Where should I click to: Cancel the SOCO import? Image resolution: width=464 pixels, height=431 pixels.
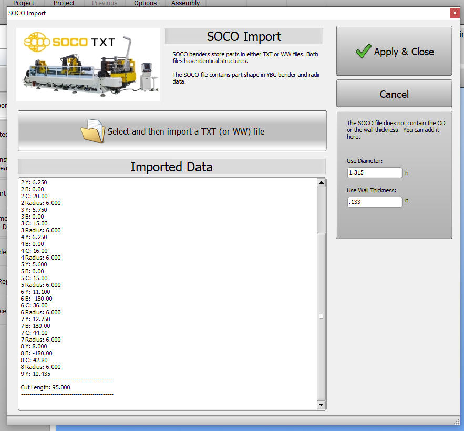(394, 94)
